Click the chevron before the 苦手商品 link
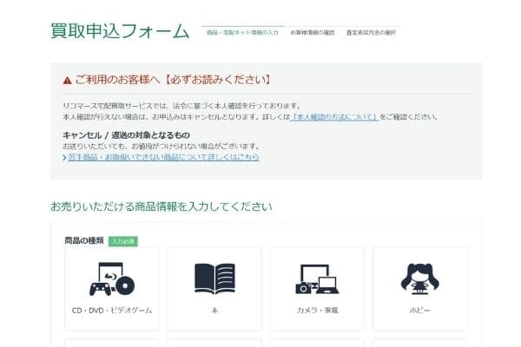Viewport: 521px width, 347px height. click(x=65, y=158)
